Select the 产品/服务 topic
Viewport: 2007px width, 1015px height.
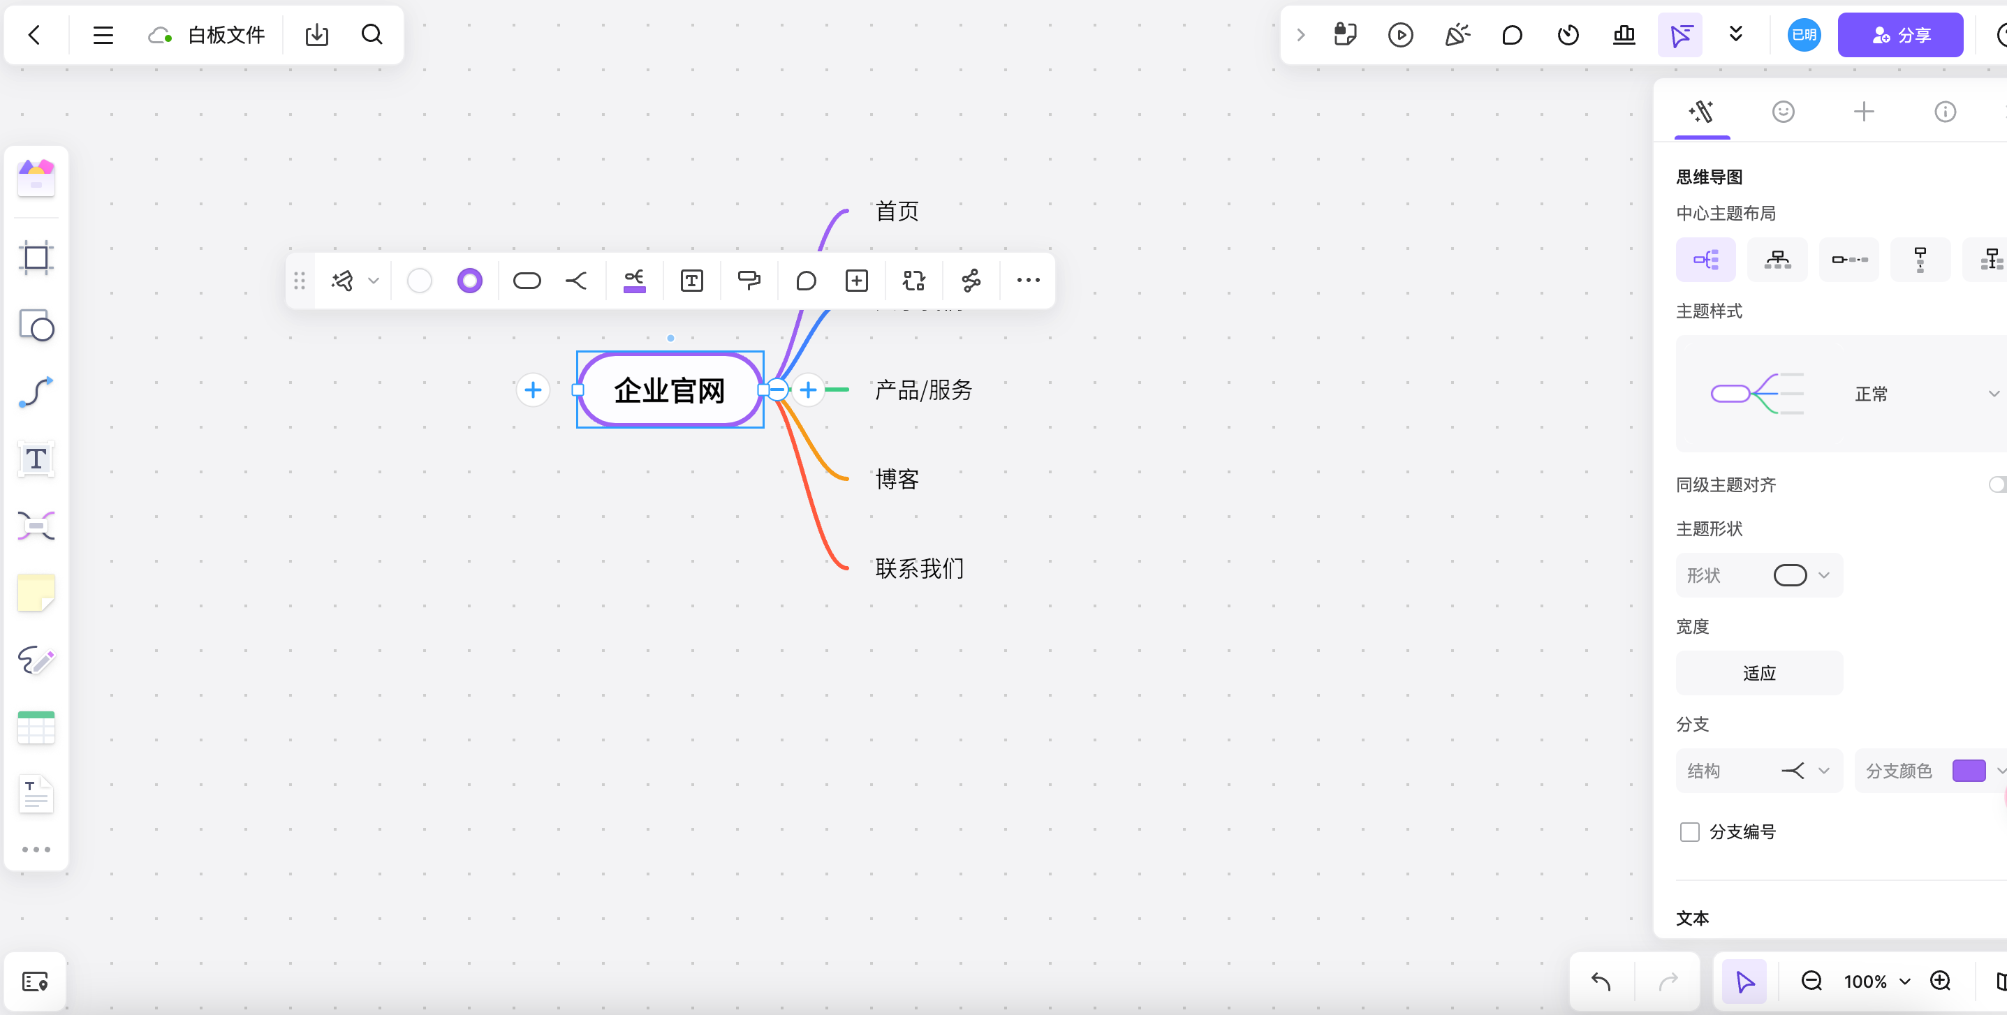923,390
